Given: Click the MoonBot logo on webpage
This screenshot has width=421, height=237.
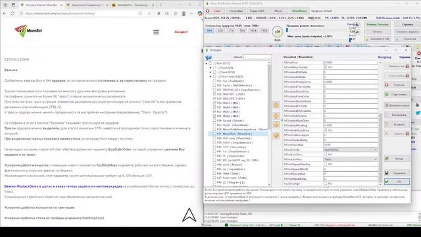Looking at the screenshot, I should click(x=28, y=31).
